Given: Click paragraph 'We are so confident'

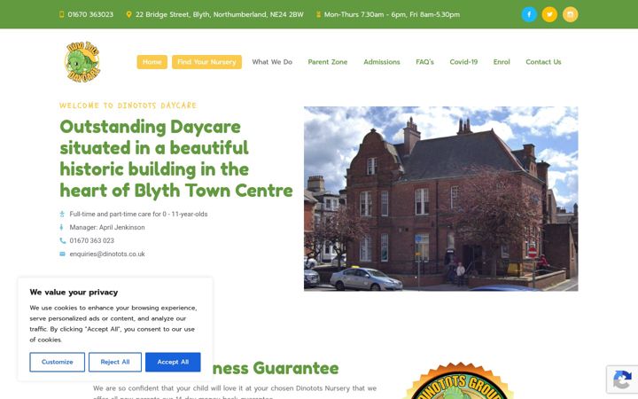Looking at the screenshot, I should click(235, 392).
